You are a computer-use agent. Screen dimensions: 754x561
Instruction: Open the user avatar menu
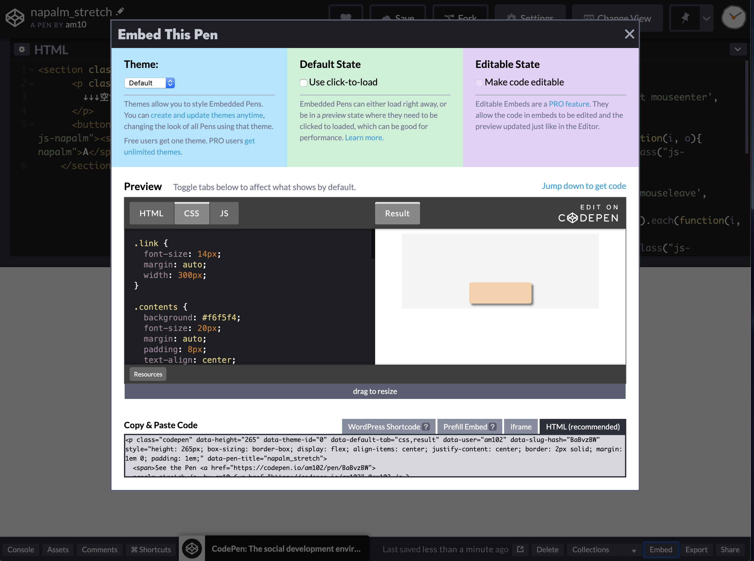tap(733, 17)
